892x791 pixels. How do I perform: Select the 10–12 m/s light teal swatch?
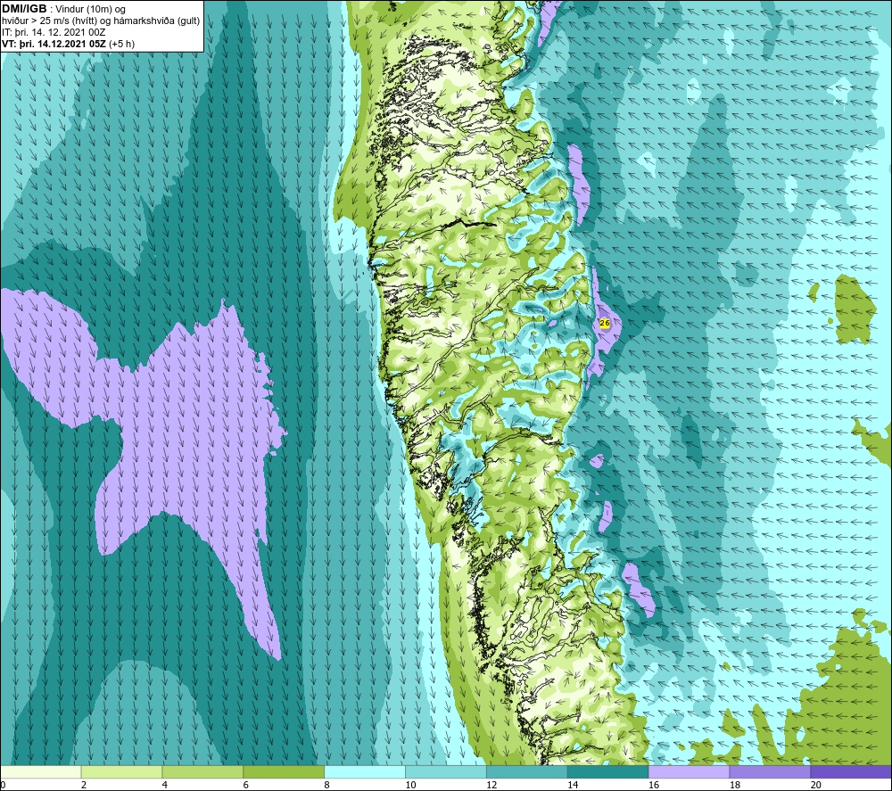coord(446,772)
